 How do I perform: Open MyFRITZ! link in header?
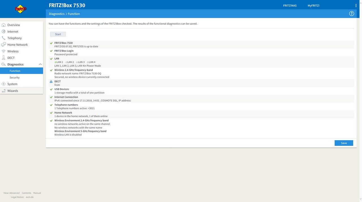314,6
